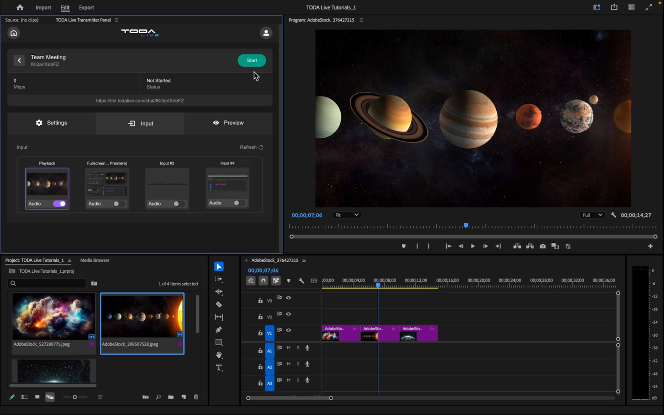The image size is (664, 415).
Task: Select the Pen tool
Action: (219, 330)
